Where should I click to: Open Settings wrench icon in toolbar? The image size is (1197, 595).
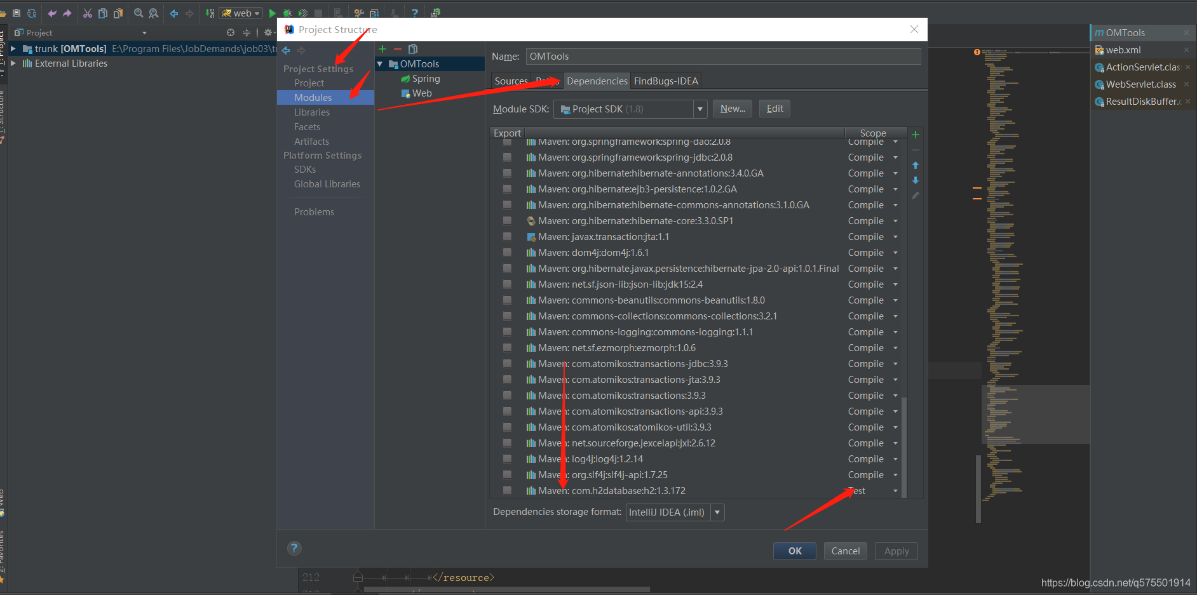click(359, 13)
